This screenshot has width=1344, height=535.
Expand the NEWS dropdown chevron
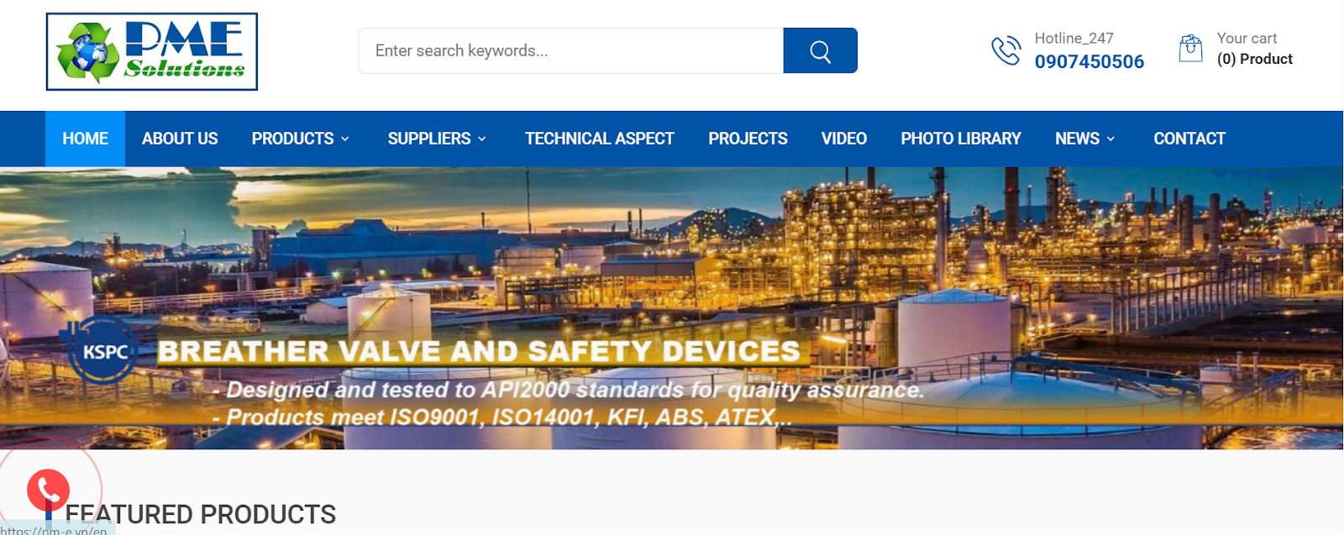[1110, 139]
